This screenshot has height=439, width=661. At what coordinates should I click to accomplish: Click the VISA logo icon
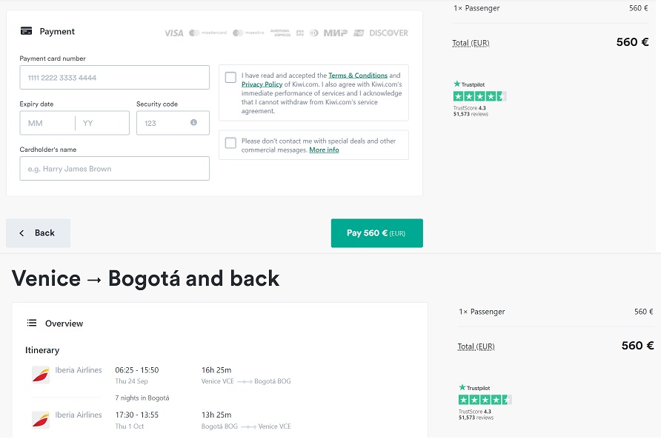[173, 33]
